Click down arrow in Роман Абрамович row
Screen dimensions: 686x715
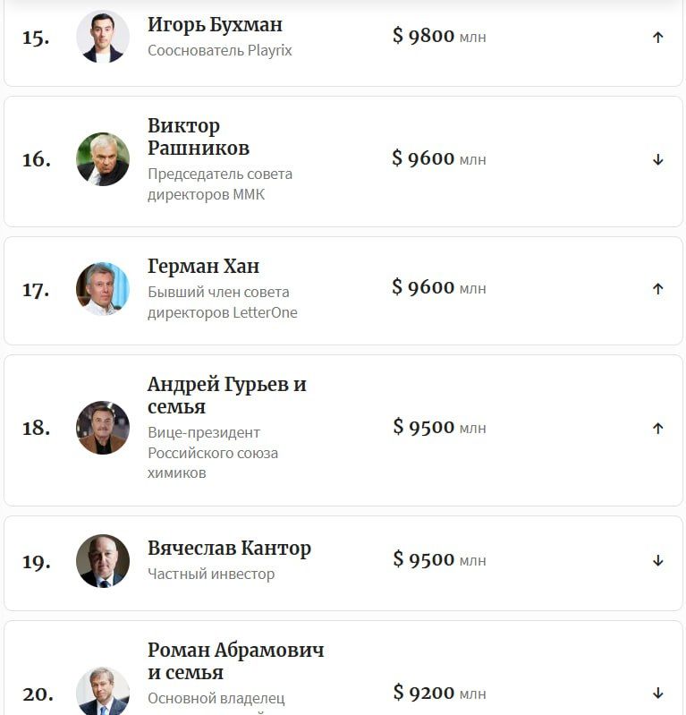(657, 694)
